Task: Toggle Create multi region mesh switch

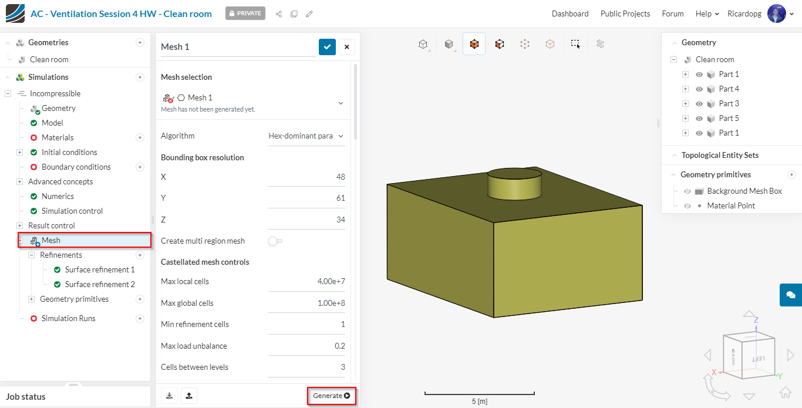Action: 275,241
